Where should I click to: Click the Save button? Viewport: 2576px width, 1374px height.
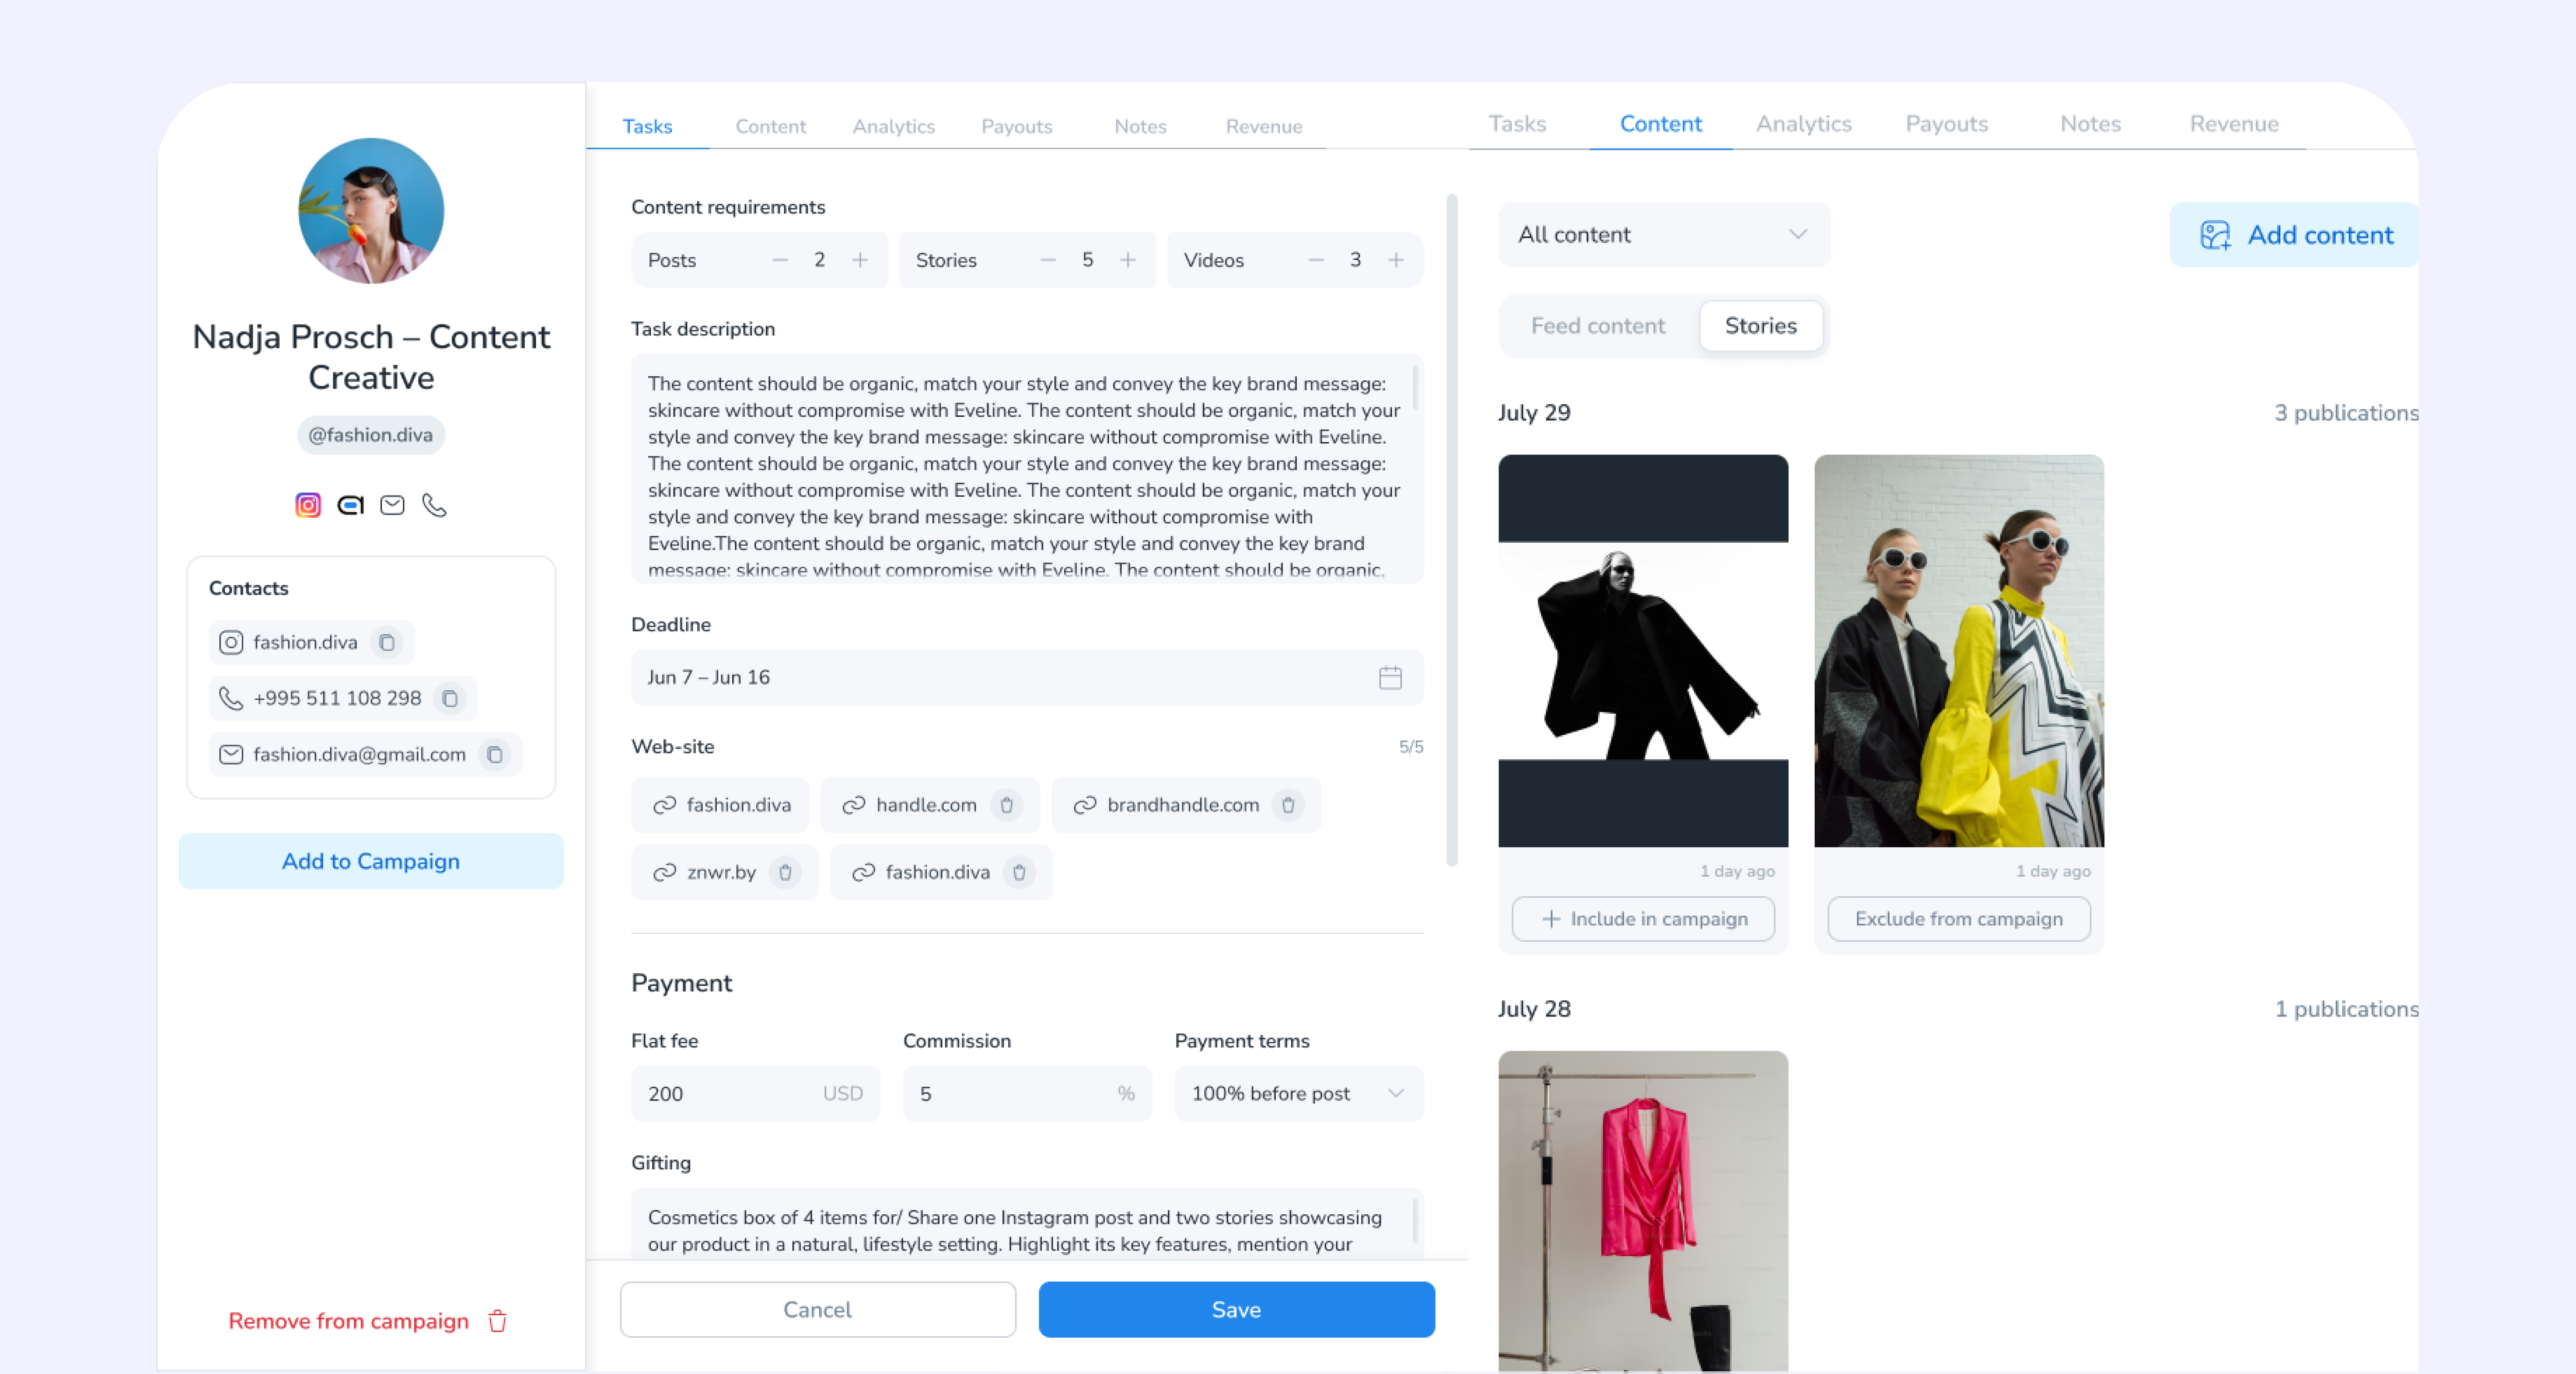point(1236,1309)
